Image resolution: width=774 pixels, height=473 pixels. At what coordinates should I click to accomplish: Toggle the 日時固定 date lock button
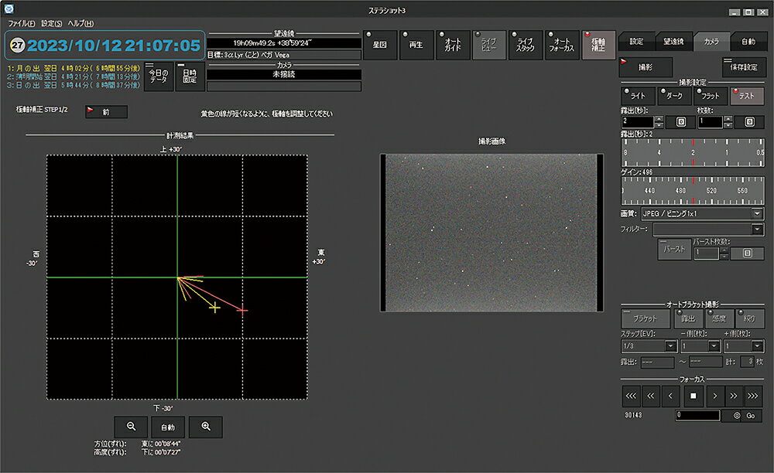(x=190, y=77)
